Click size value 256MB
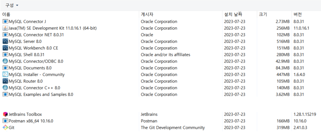Image resolution: width=321 pixels, height=133 pixels. point(283,28)
